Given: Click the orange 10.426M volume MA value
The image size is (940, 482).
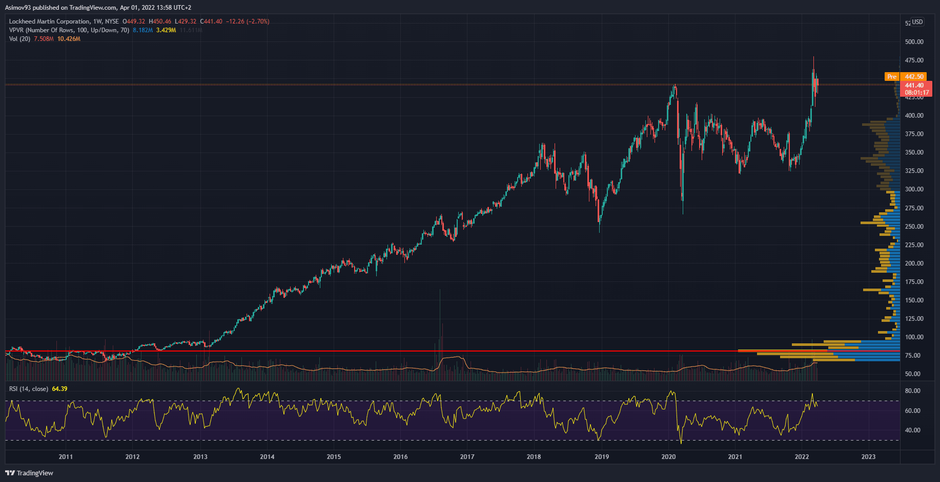Looking at the screenshot, I should tap(69, 39).
